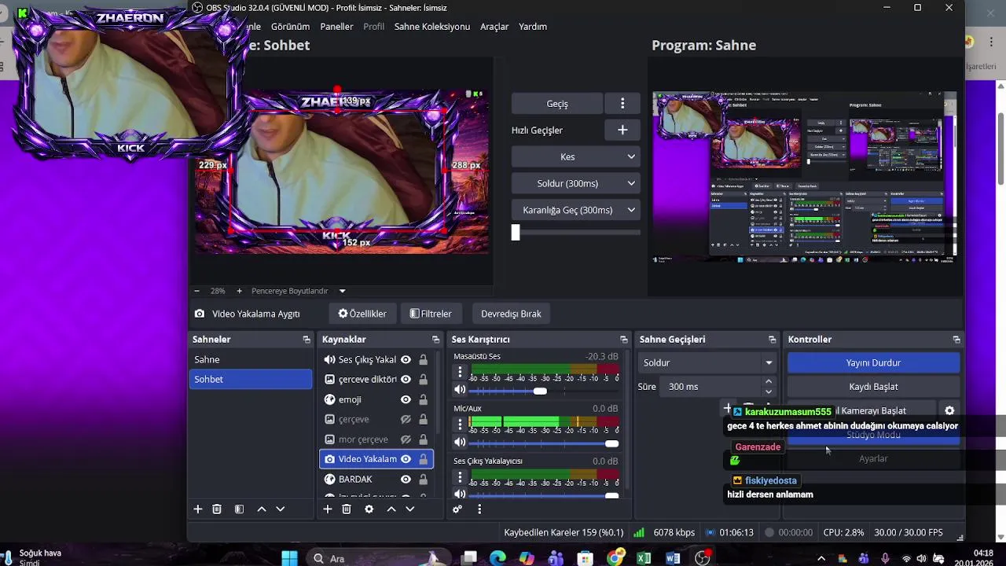1006x566 pixels.
Task: Open the Ses Karıştırıcı footer three-dot menu
Action: click(479, 509)
